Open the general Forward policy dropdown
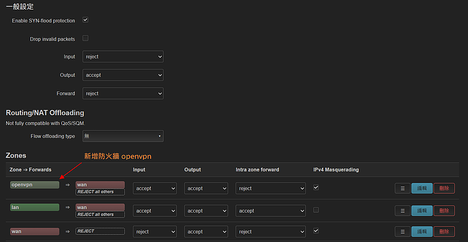 point(123,93)
